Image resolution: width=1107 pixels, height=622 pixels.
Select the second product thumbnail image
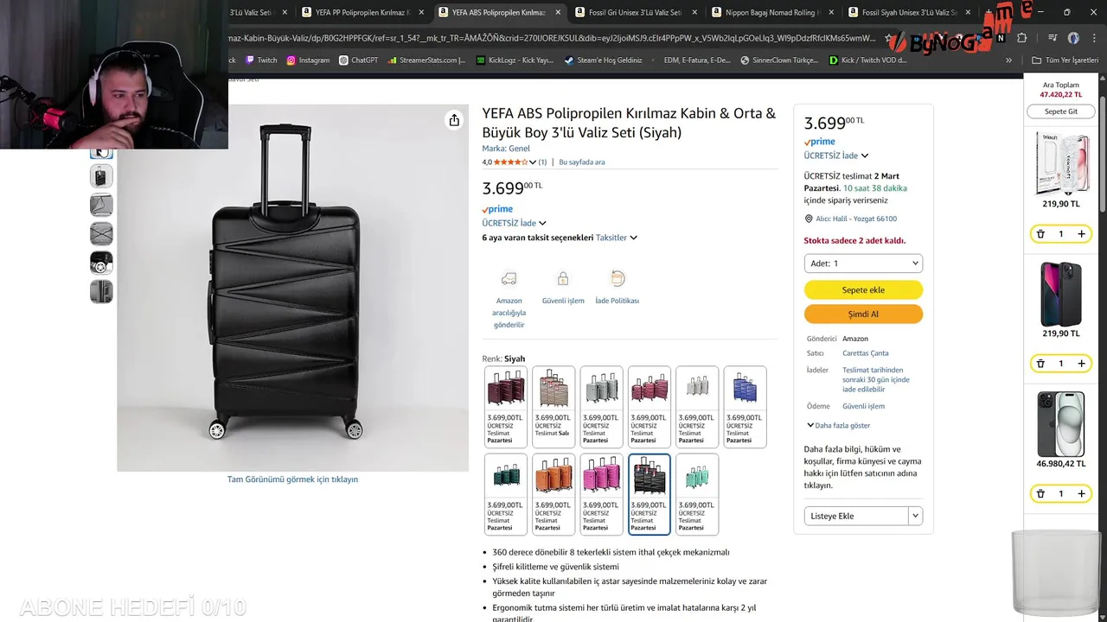pyautogui.click(x=101, y=176)
